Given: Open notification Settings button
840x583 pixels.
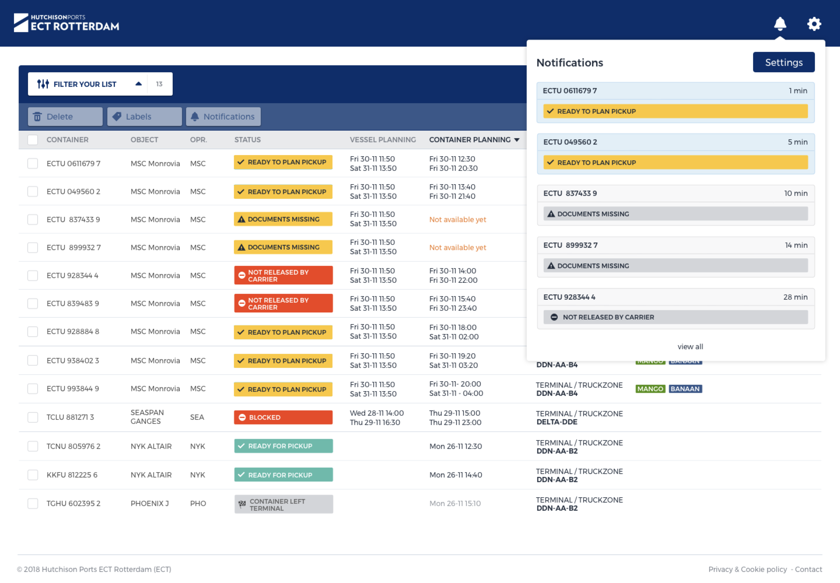Looking at the screenshot, I should [x=783, y=62].
